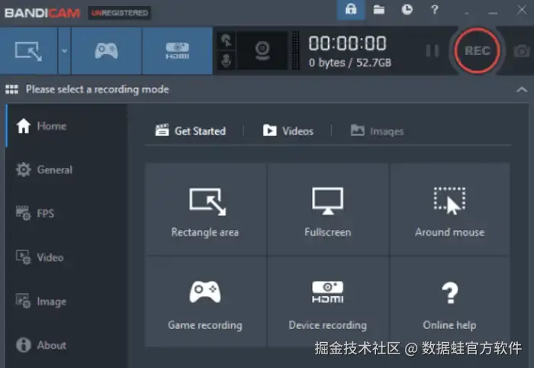This screenshot has height=368, width=534.
Task: Start recording with the REC button
Action: (x=477, y=50)
